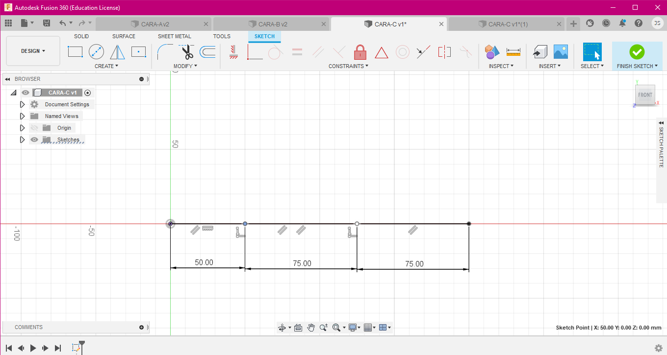This screenshot has height=355, width=667.
Task: Open timeline settings gear
Action: click(x=659, y=348)
